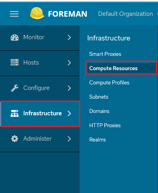Click the Administer gear icon
The image size is (158, 193).
pyautogui.click(x=15, y=139)
